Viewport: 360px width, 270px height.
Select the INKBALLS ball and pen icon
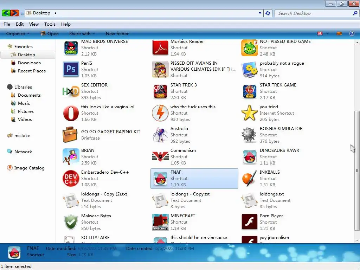(249, 179)
